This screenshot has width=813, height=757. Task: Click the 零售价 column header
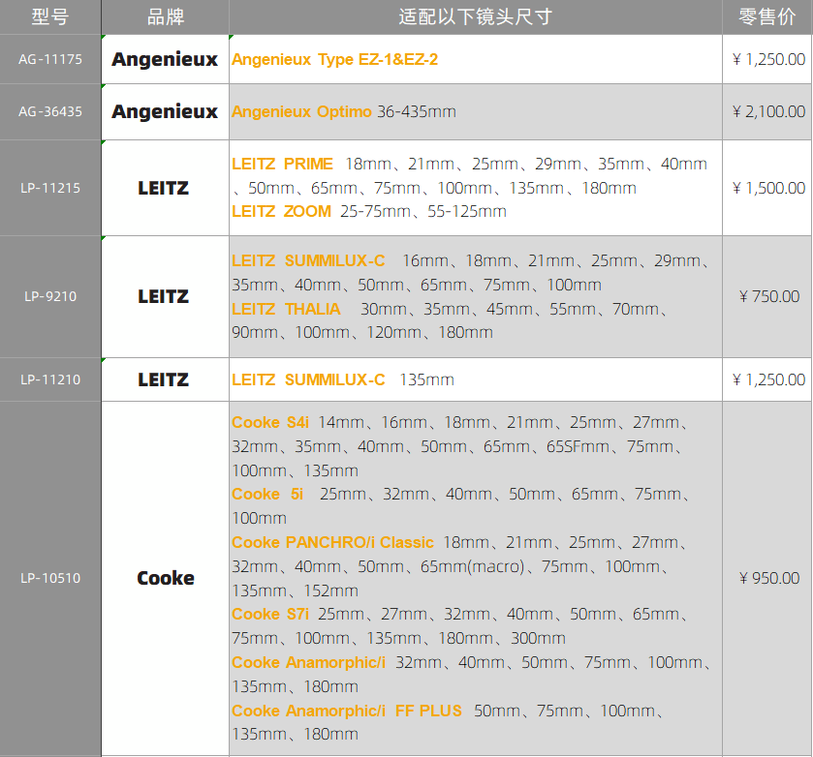tap(767, 17)
